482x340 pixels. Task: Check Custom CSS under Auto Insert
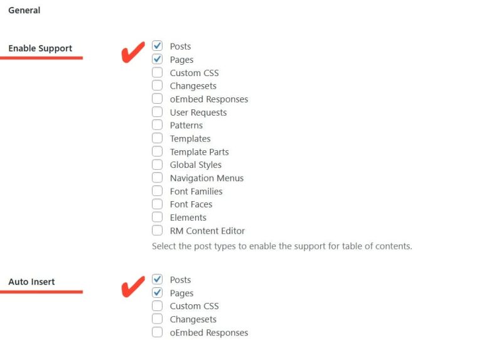157,306
